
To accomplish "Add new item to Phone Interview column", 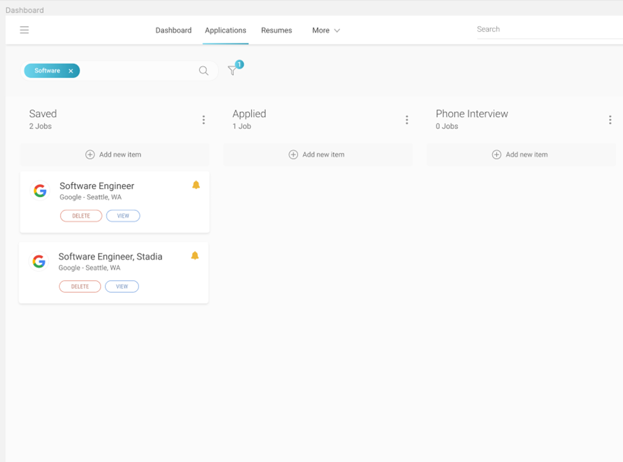I will coord(520,154).
